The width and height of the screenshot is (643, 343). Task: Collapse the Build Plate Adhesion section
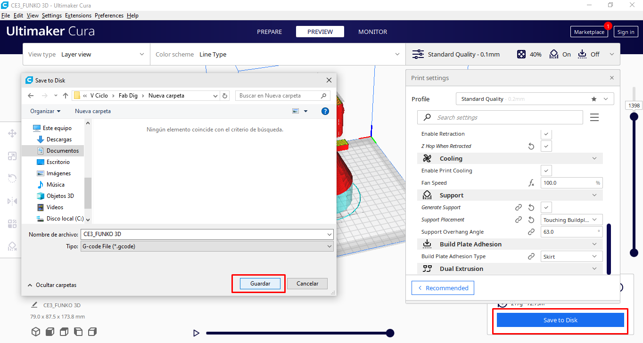(510, 244)
